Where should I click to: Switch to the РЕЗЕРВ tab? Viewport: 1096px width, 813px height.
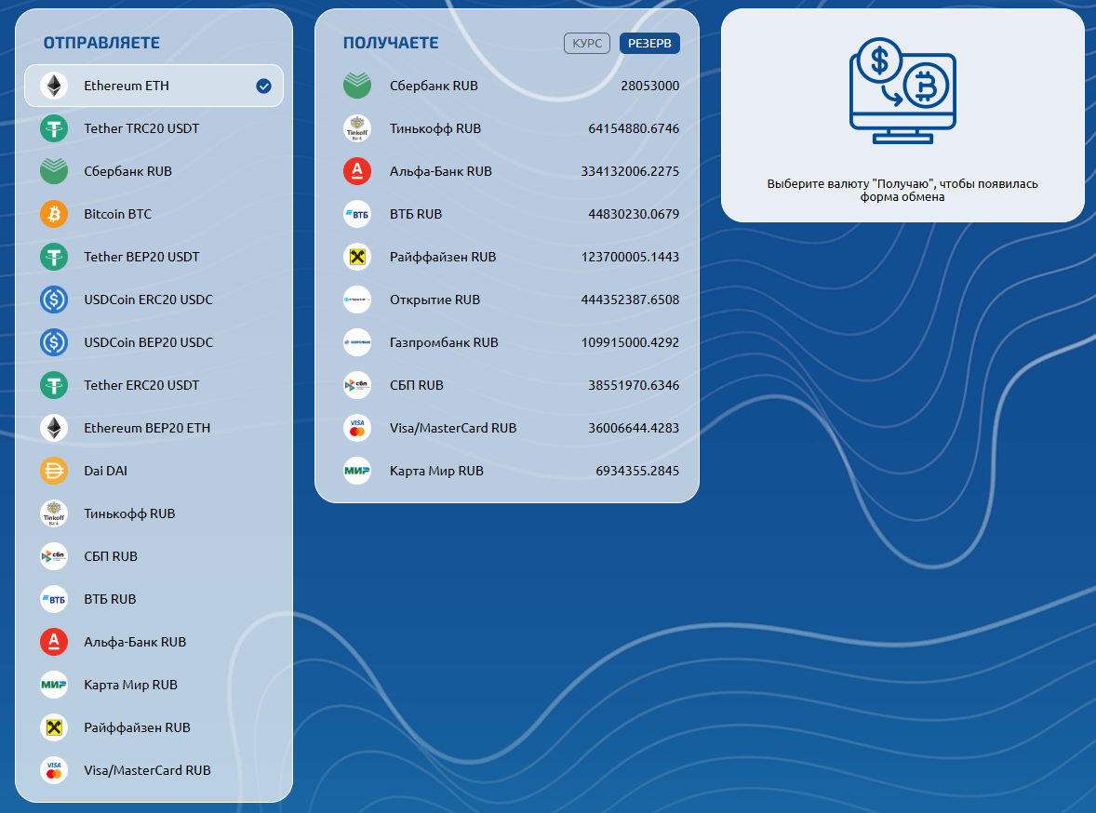tap(649, 44)
